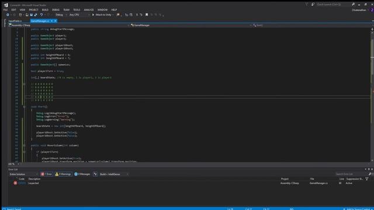Image resolution: width=374 pixels, height=210 pixels.
Task: Click the Quick Launch search magnifier icon
Action: 353,4
